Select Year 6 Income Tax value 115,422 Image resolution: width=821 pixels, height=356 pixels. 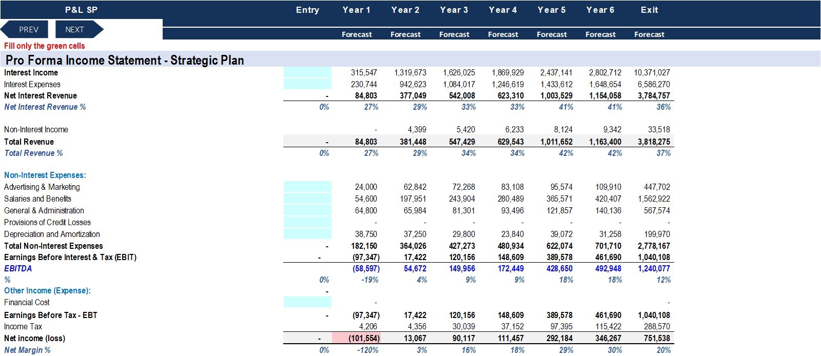point(608,326)
